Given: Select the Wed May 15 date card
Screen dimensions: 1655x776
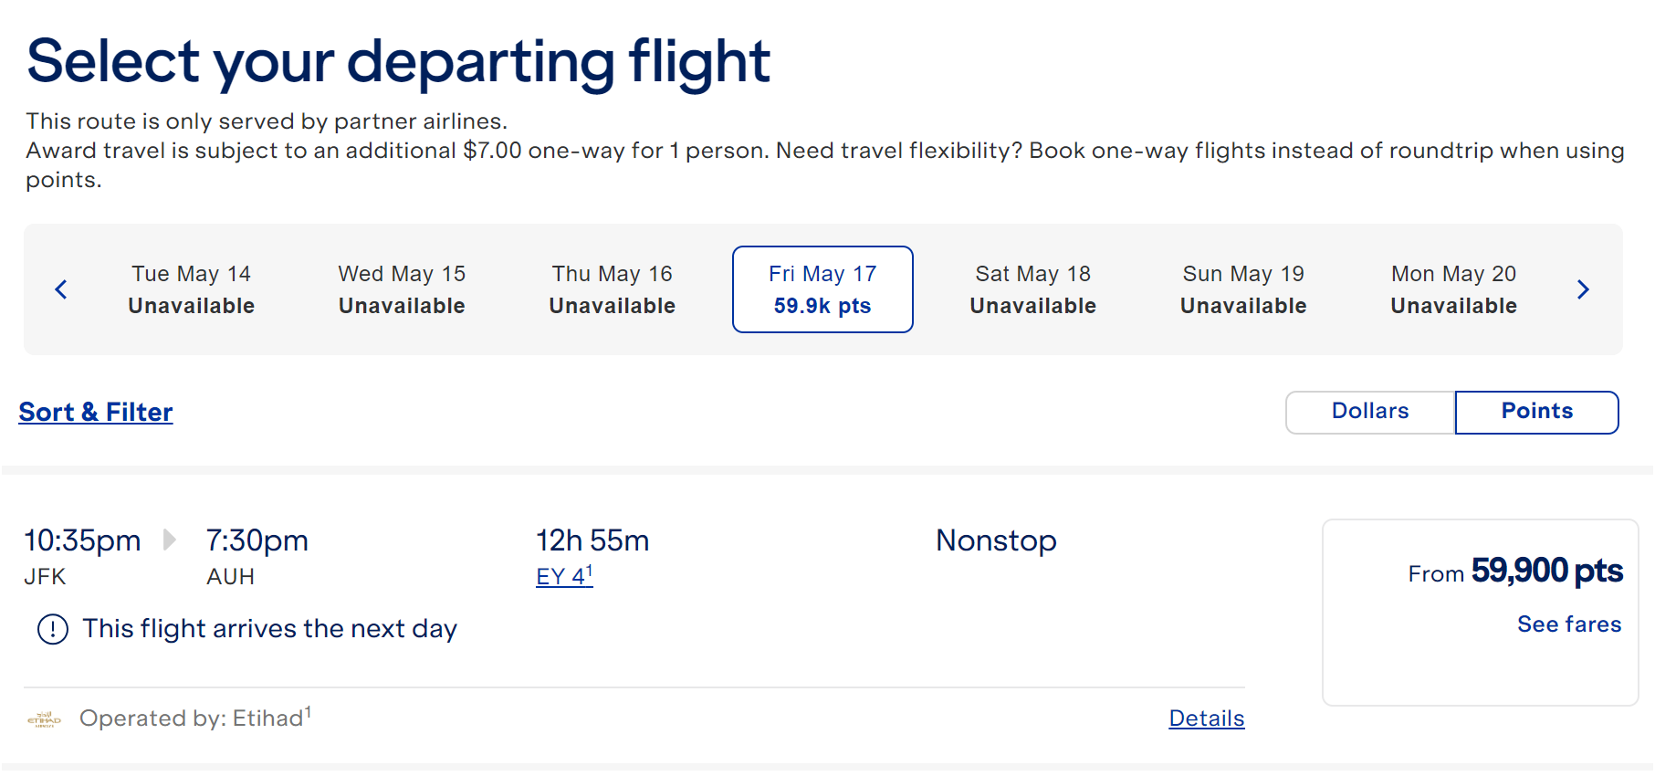Looking at the screenshot, I should (401, 288).
